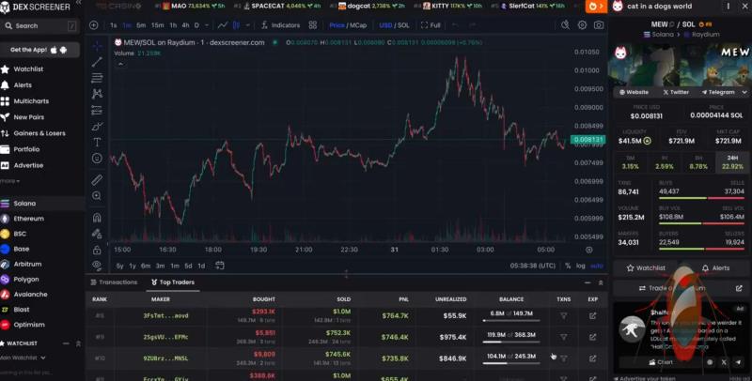The width and height of the screenshot is (752, 381).
Task: Open the chart quick search icon
Action: click(x=565, y=25)
